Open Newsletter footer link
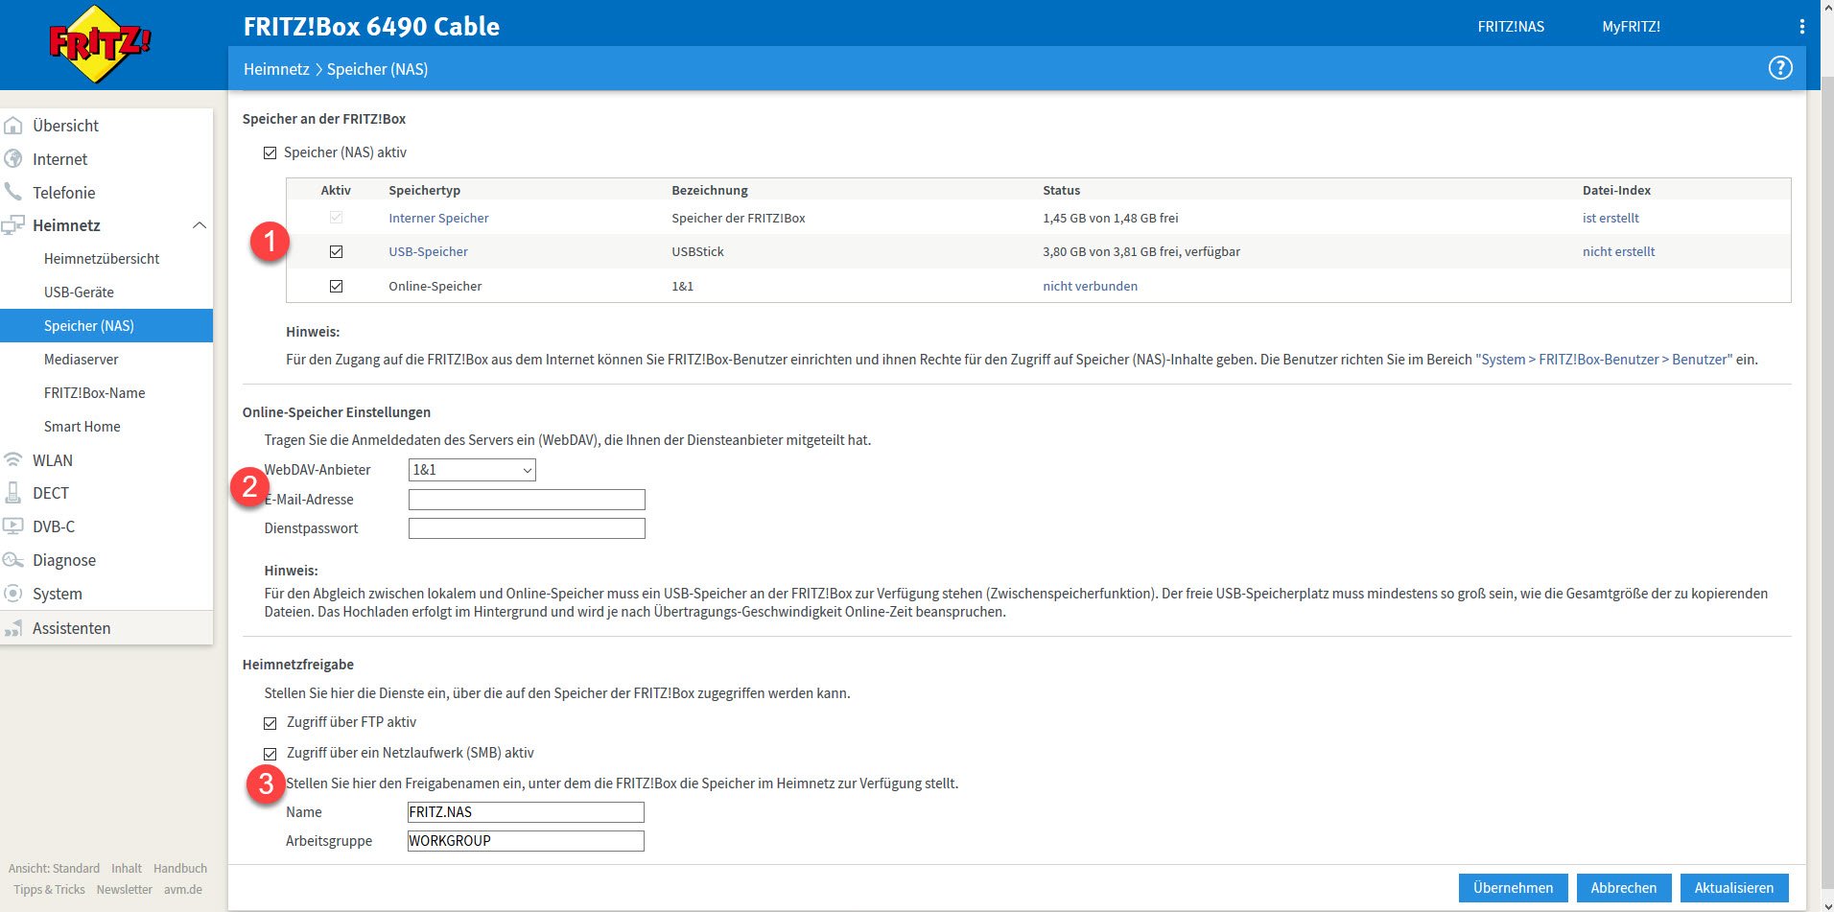 click(124, 890)
